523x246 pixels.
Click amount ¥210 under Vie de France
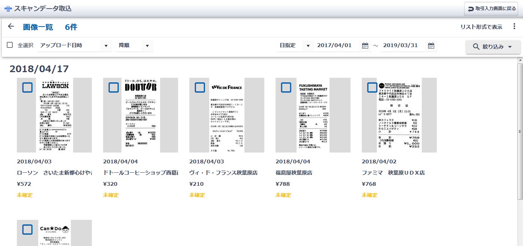coord(196,184)
